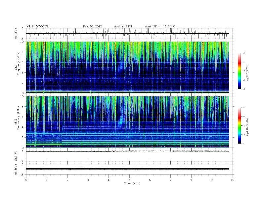Screen dimensions: 262x202
Task: Click time-axis tick label "8"
Action: click(x=191, y=180)
